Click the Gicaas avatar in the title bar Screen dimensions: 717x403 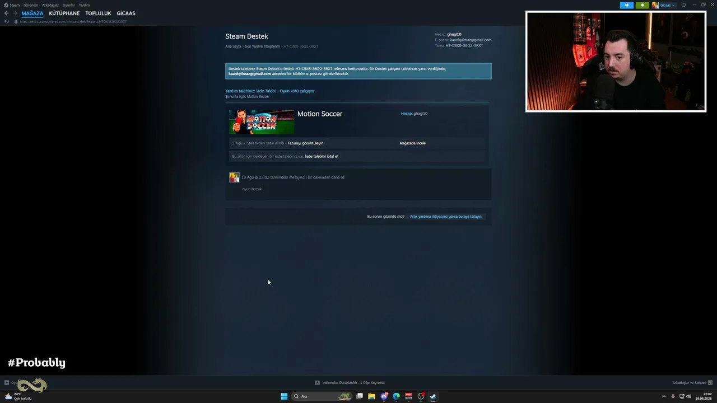tap(655, 5)
